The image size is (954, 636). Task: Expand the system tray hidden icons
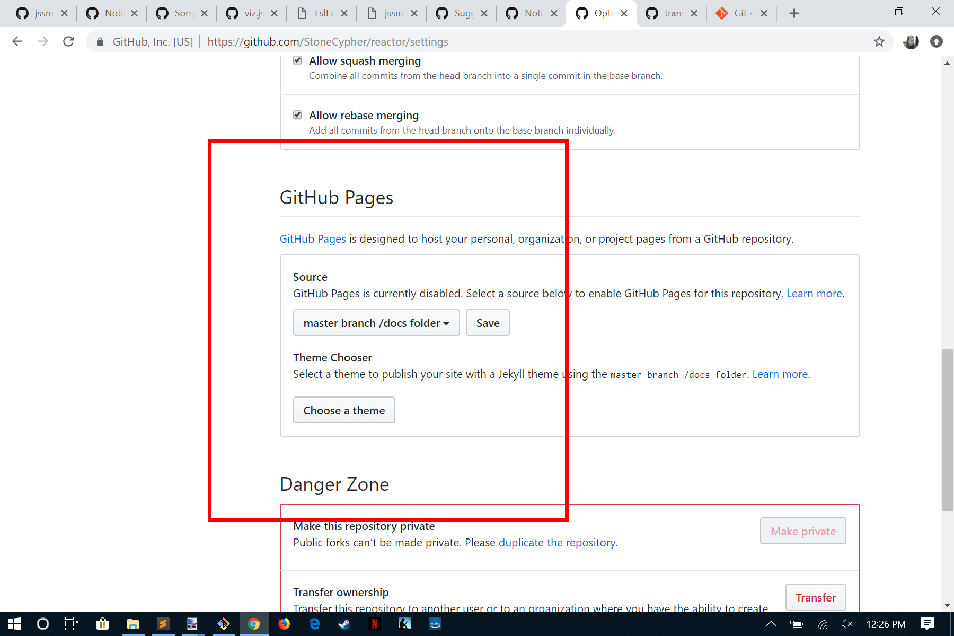[771, 624]
